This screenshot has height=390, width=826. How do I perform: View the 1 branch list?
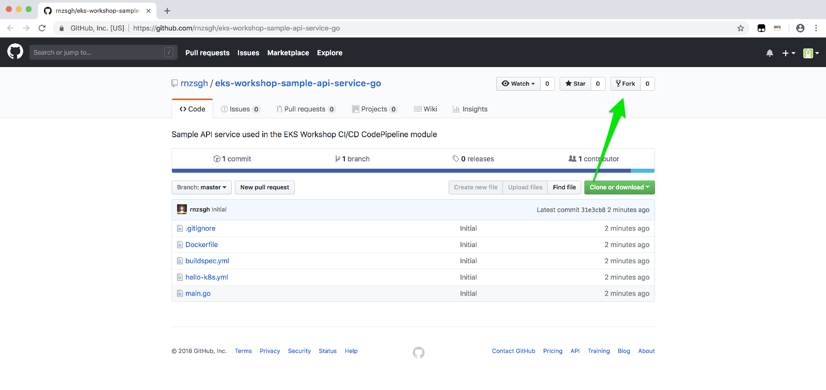(x=353, y=159)
